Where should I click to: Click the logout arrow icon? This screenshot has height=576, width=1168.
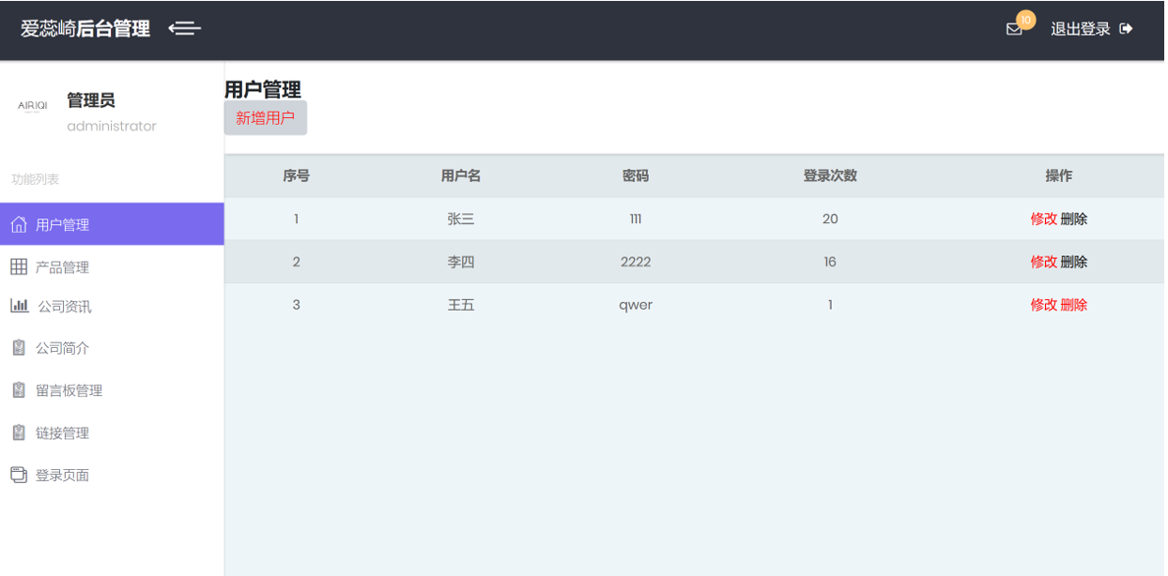point(1126,29)
